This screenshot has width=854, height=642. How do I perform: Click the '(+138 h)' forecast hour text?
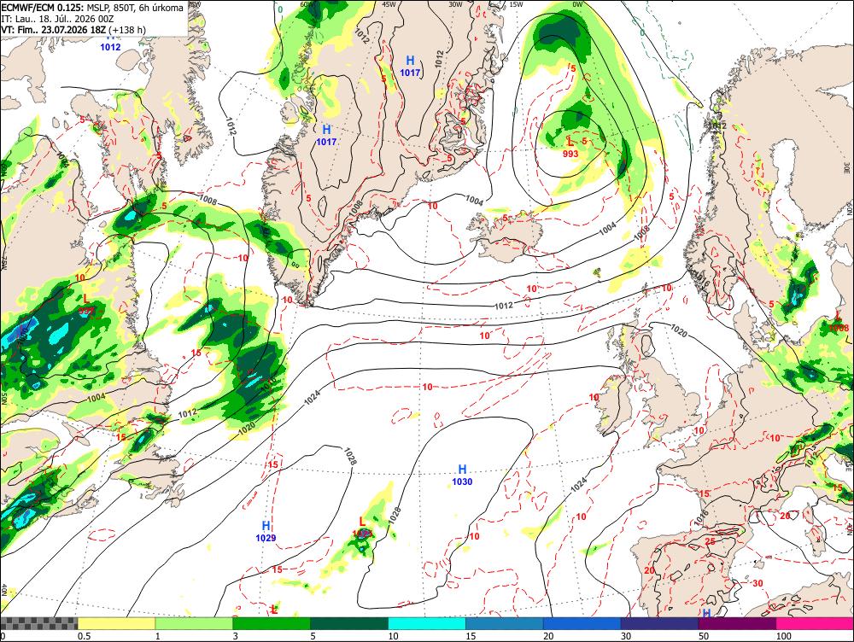click(127, 29)
